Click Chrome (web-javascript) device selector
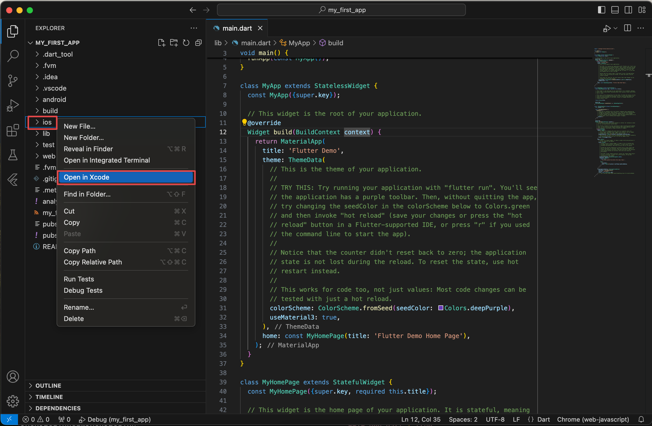 tap(593, 419)
